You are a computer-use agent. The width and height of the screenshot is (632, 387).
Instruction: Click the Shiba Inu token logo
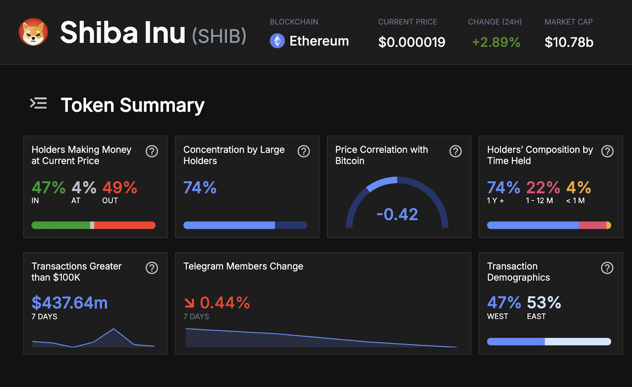34,32
